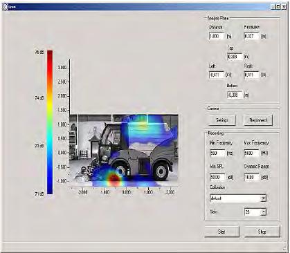This screenshot has width=290, height=253.
Task: Focus the Dynamic Range input field
Action: point(252,177)
